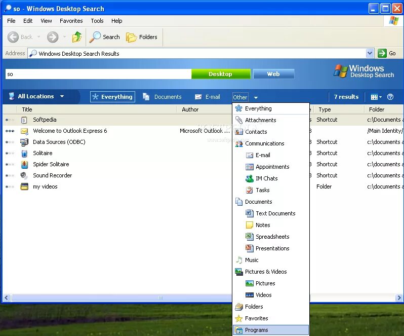Image resolution: width=404 pixels, height=336 pixels.
Task: Select the Softpedia result row
Action: coord(117,120)
